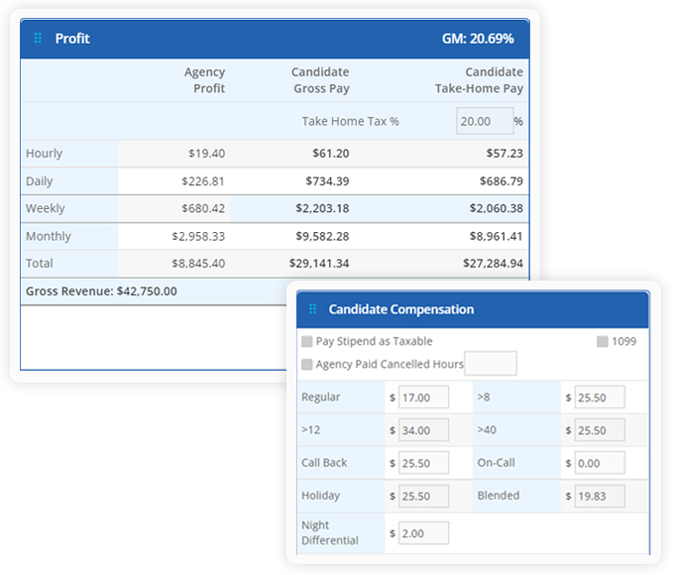Select the Candidate Take-Home Pay column header
The width and height of the screenshot is (674, 575).
tap(479, 80)
